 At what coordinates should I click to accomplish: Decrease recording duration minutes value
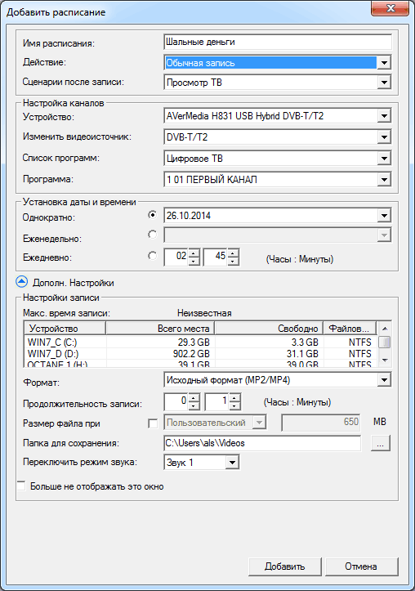point(234,406)
